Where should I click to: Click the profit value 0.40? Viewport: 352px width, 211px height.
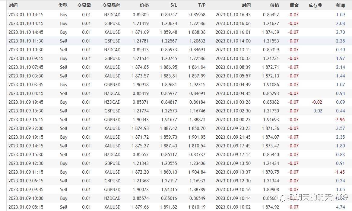pos(340,50)
